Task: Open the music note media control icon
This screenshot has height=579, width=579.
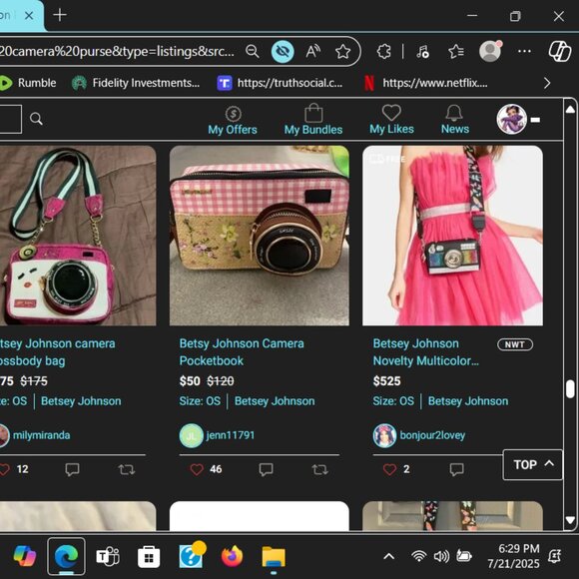Action: [x=422, y=51]
